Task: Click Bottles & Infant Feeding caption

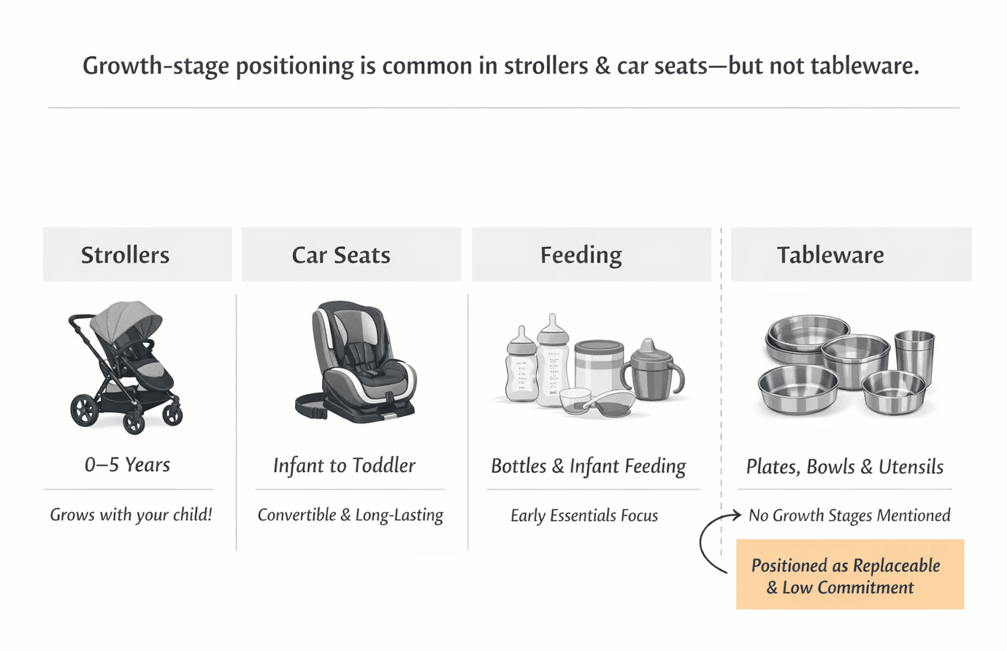Action: (588, 466)
